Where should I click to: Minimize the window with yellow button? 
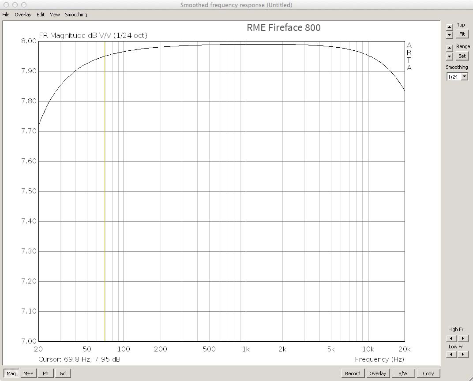tap(15, 5)
